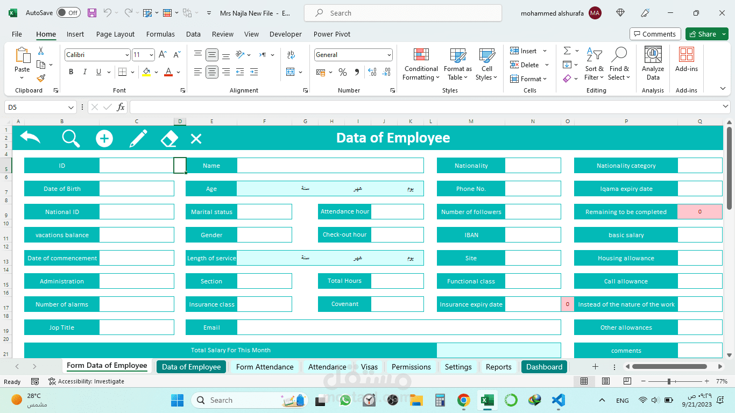Open the General number format dropdown

click(389, 55)
